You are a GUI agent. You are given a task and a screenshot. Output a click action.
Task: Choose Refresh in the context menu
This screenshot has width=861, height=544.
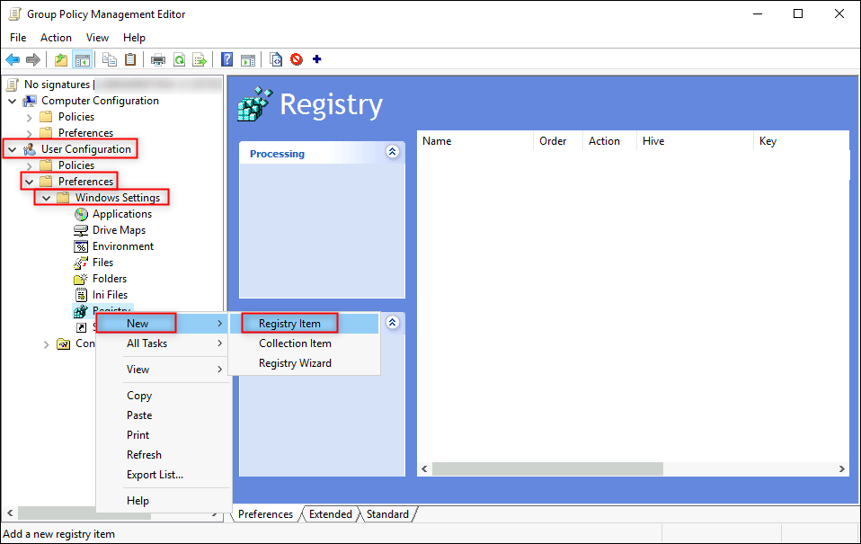click(163, 455)
